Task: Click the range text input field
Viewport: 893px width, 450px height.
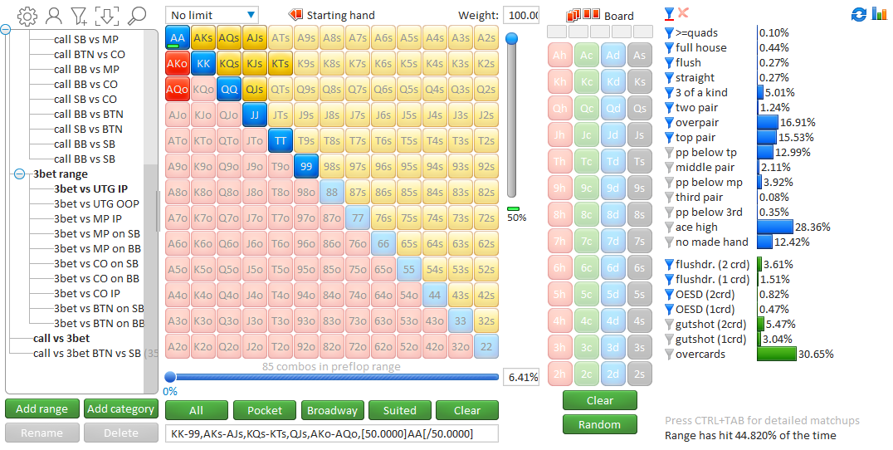Action: click(332, 433)
